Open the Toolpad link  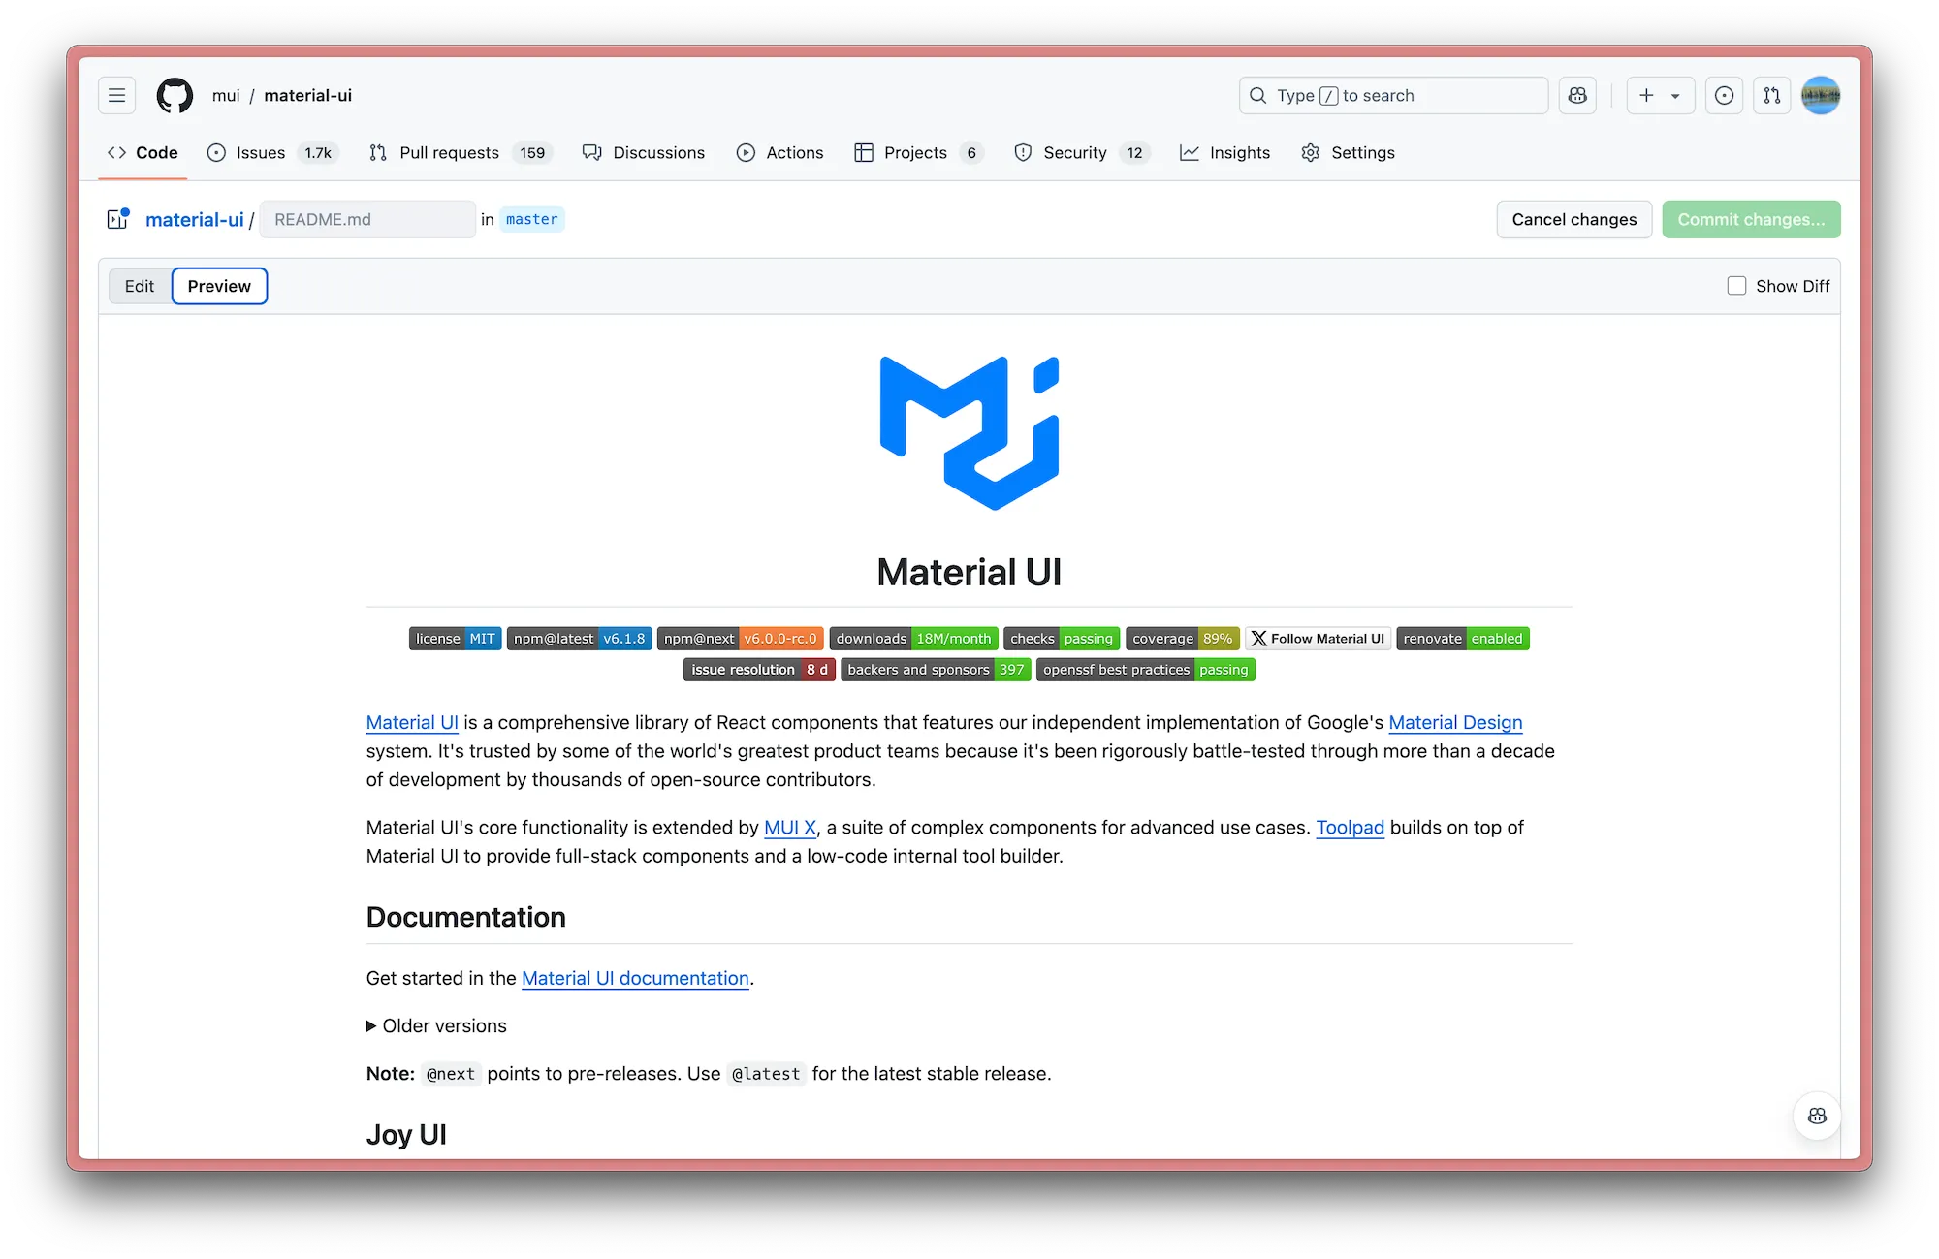pos(1350,827)
